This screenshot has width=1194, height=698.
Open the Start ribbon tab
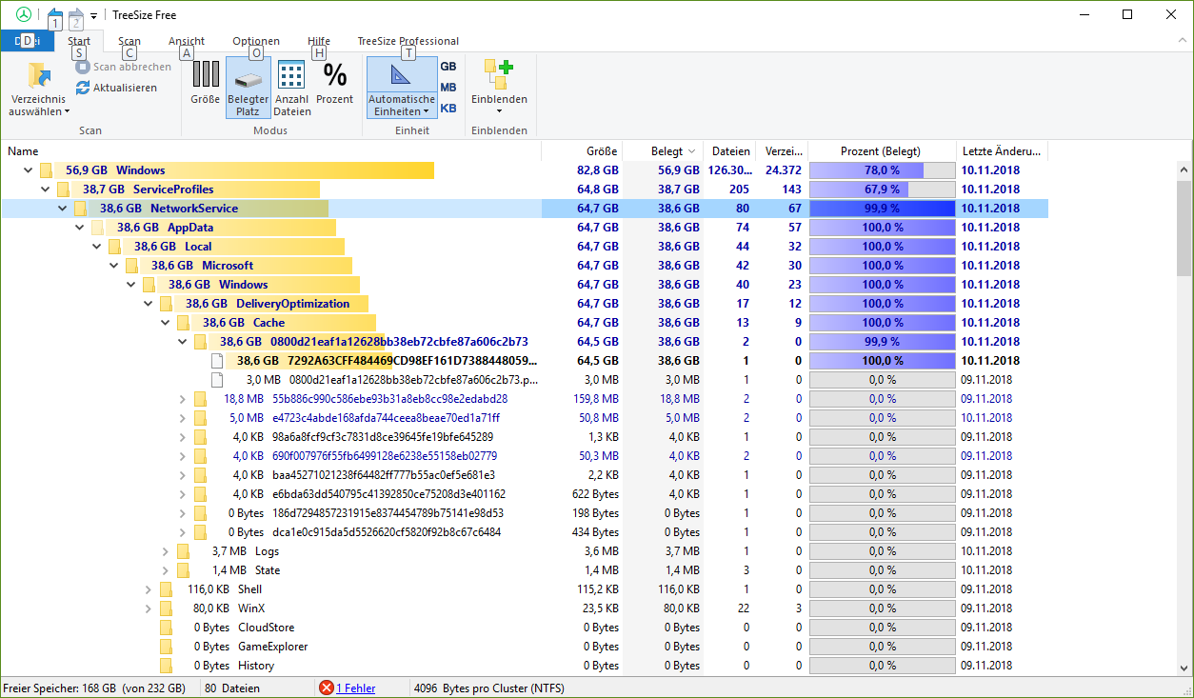(80, 41)
